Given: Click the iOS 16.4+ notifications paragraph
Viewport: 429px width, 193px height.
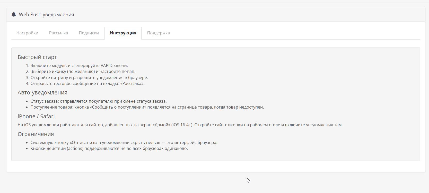Looking at the screenshot, I should [180, 125].
